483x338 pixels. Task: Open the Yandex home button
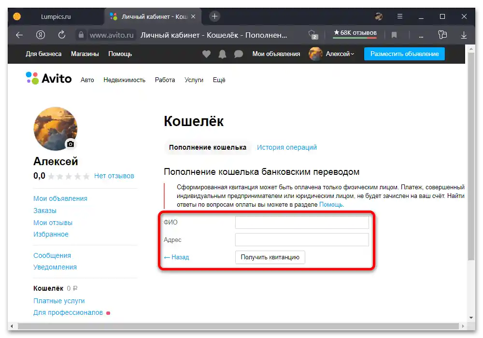coord(41,35)
